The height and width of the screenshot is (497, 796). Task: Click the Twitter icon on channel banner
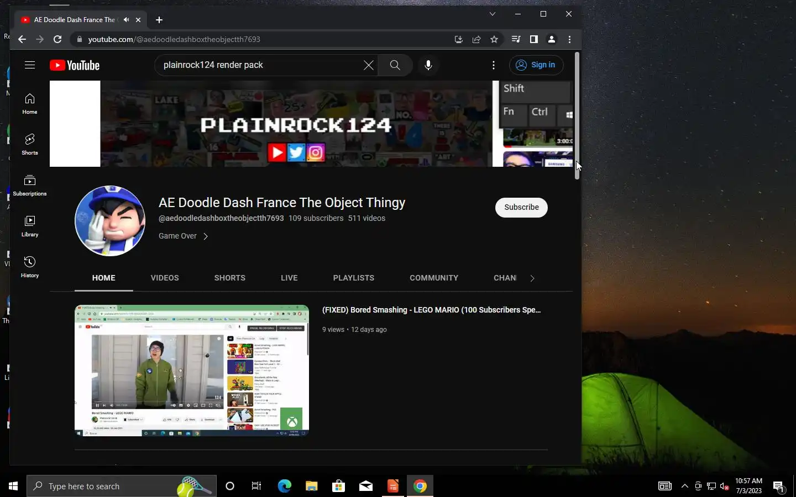(296, 152)
